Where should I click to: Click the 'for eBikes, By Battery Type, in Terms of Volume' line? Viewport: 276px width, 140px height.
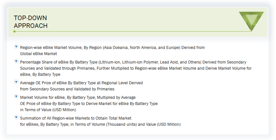(x=100, y=124)
